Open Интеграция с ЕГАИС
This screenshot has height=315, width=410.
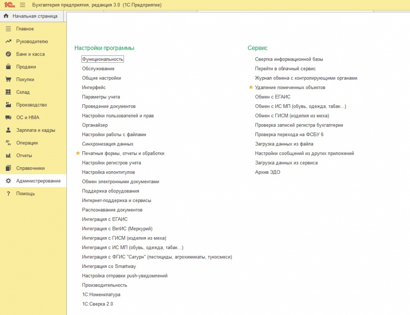[x=105, y=219]
